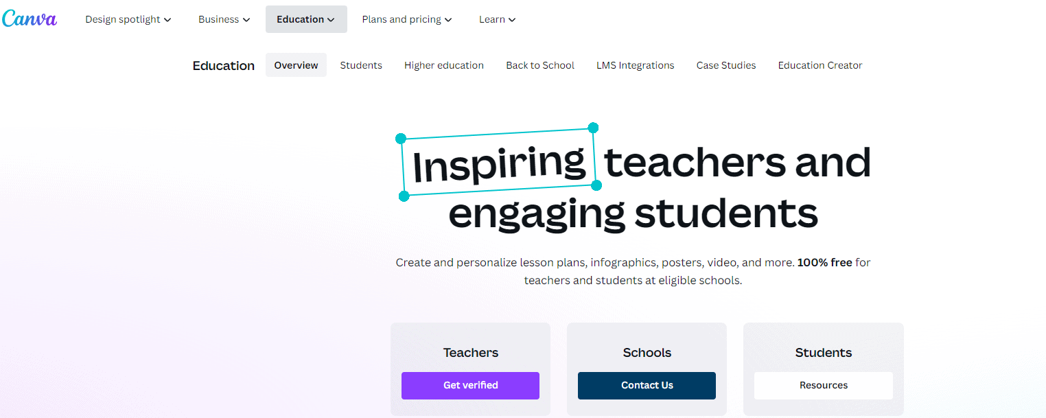Click the Resources button for Students
This screenshot has width=1046, height=418.
[823, 385]
